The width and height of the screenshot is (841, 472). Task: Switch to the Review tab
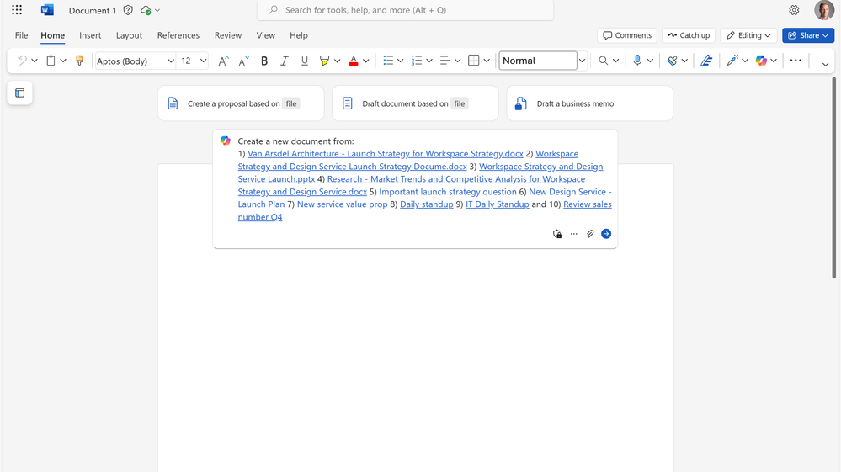tap(228, 35)
